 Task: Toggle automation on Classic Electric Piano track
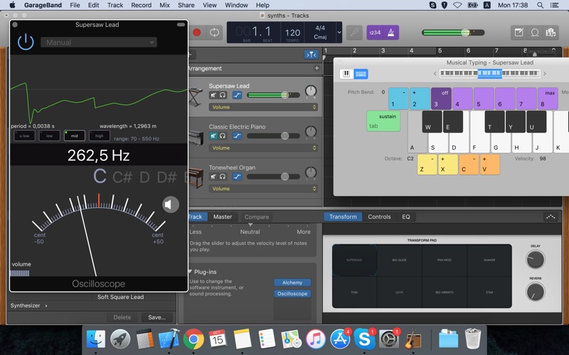[x=237, y=136]
